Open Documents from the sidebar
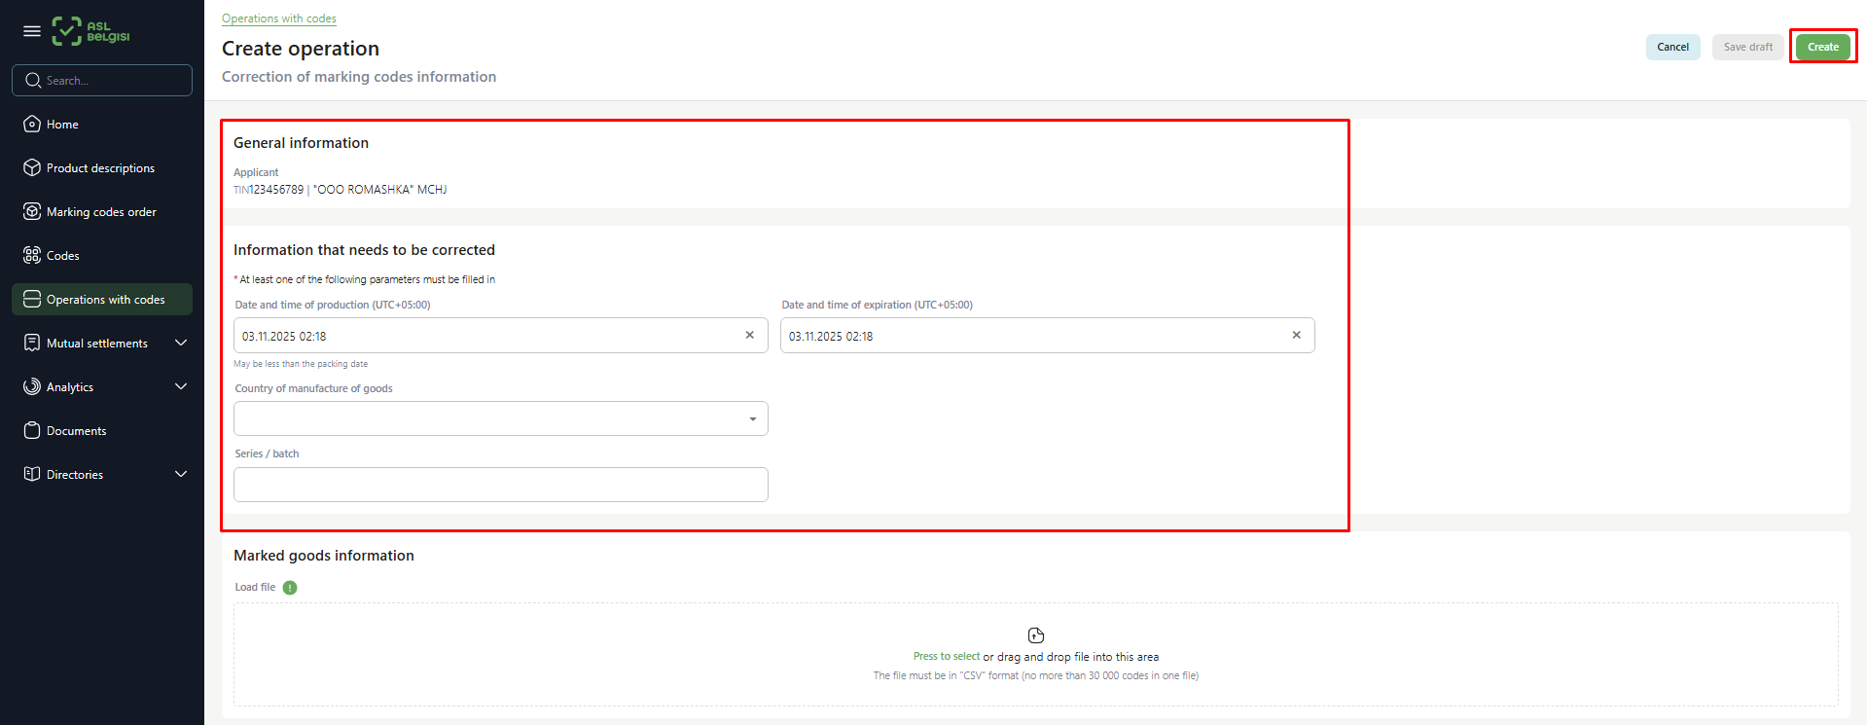This screenshot has width=1867, height=725. coord(76,430)
